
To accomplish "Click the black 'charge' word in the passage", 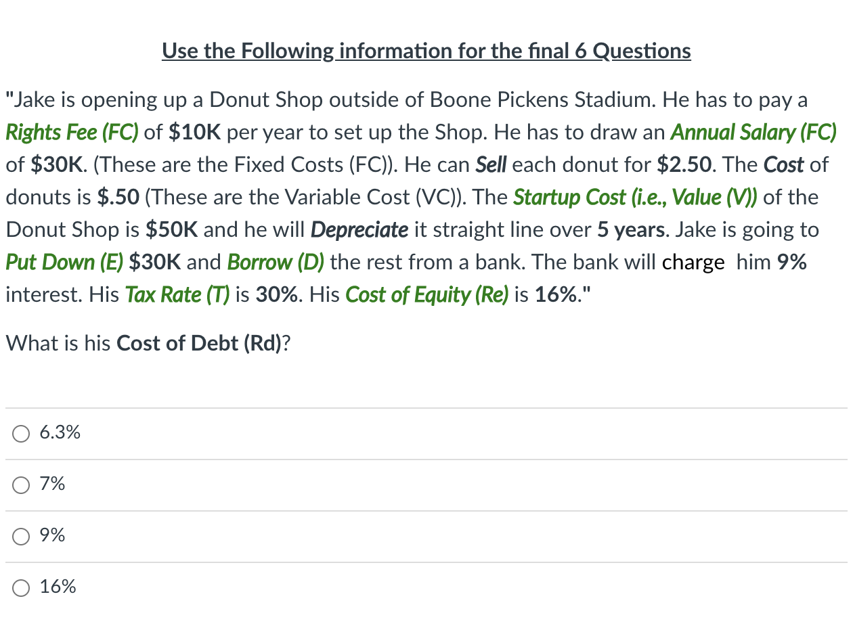I will click(693, 263).
